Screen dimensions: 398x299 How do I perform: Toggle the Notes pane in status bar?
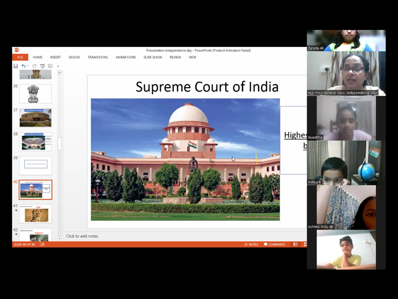(251, 244)
